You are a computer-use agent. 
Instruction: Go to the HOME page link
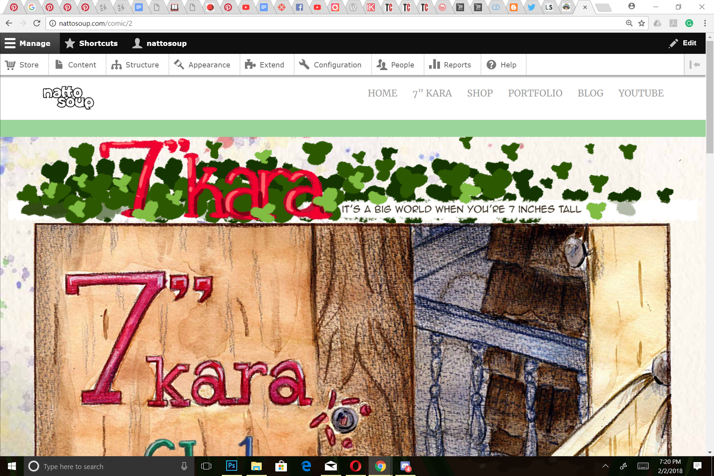382,93
